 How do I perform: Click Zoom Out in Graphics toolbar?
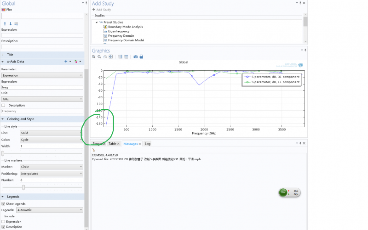(x=99, y=56)
